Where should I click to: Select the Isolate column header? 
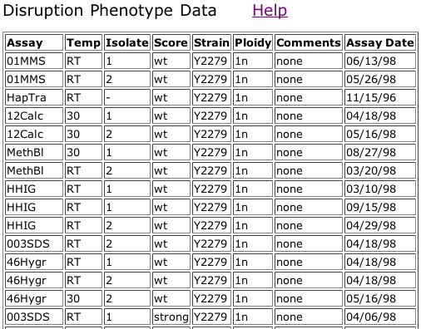(x=127, y=42)
